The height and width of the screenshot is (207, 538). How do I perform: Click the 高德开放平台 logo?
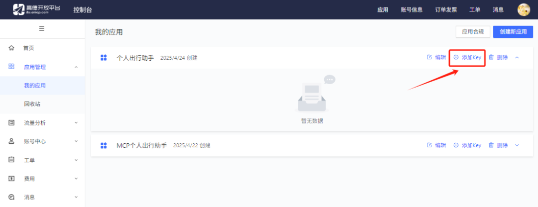click(x=37, y=9)
